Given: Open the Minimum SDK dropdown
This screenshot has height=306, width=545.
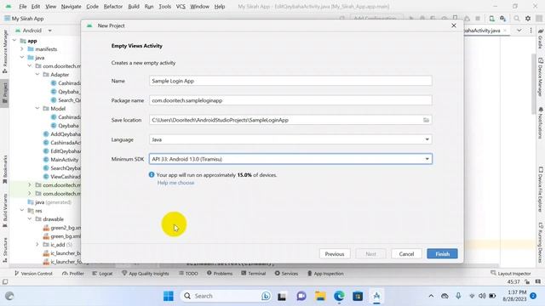Looking at the screenshot, I should click(290, 159).
